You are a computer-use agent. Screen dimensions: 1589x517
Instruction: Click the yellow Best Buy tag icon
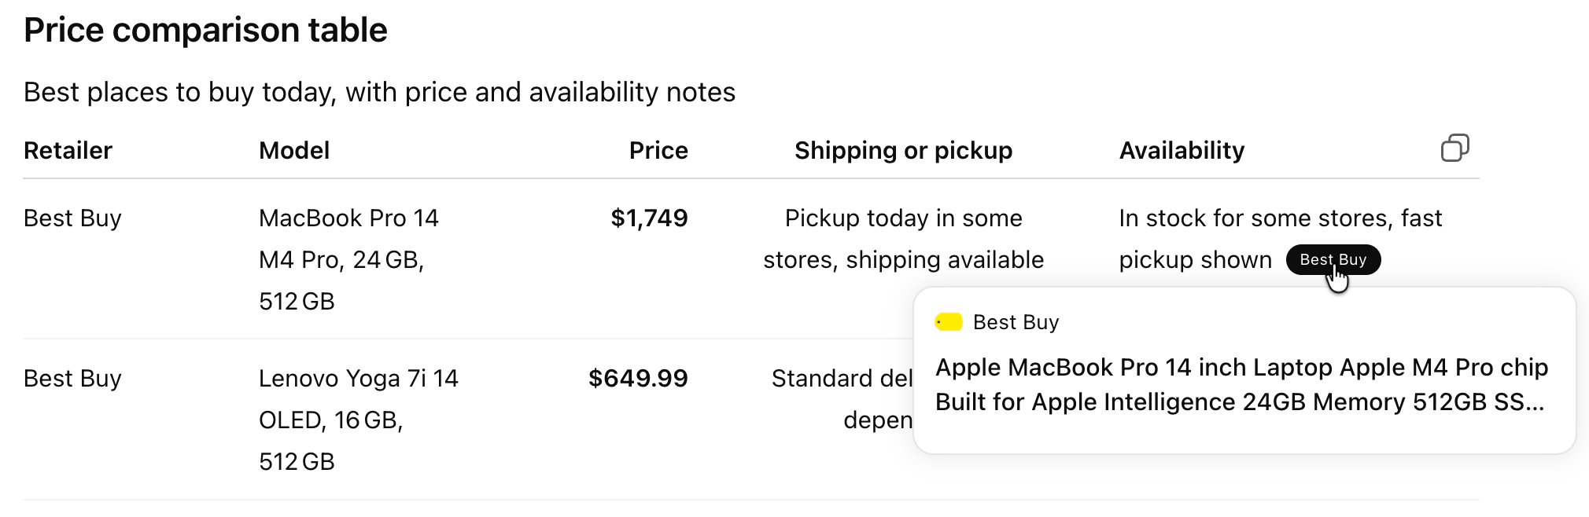pos(949,322)
